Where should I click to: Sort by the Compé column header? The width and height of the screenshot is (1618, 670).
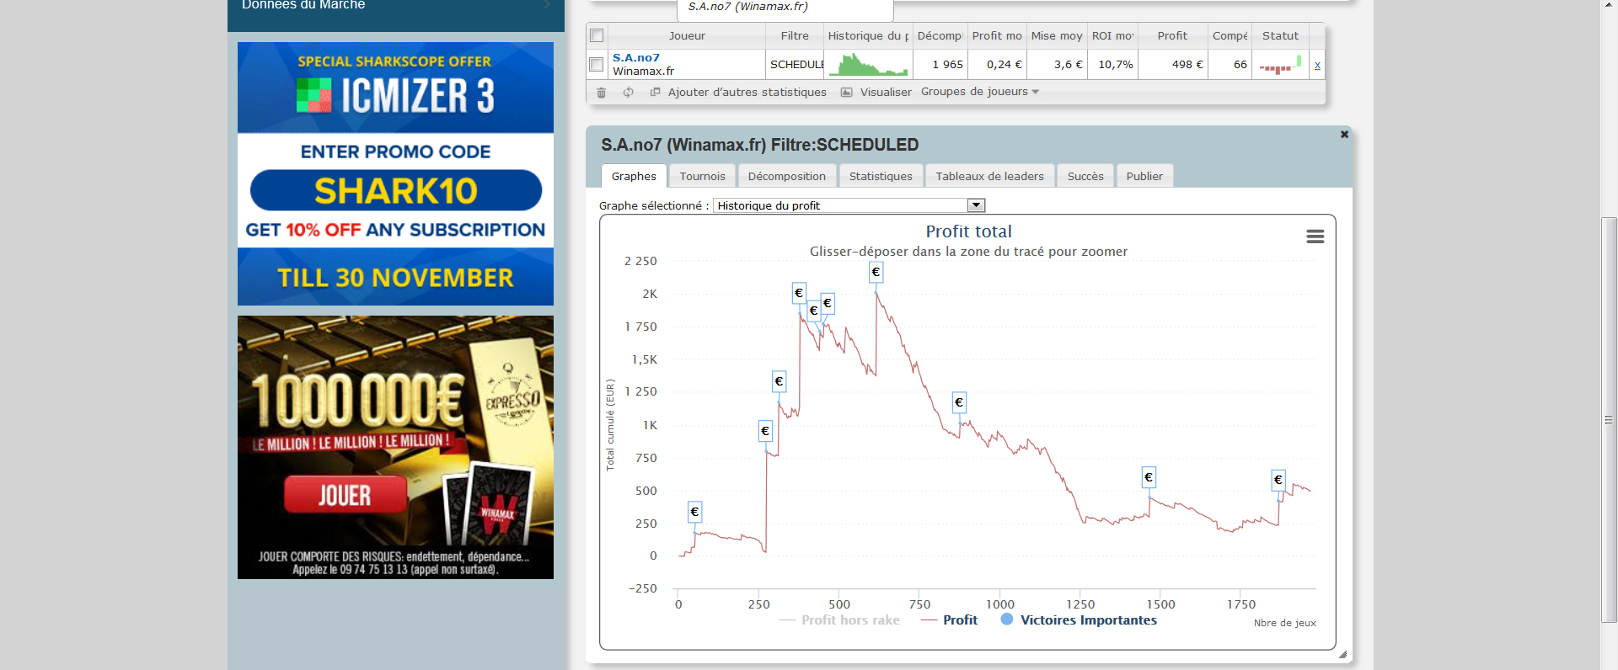click(1230, 35)
